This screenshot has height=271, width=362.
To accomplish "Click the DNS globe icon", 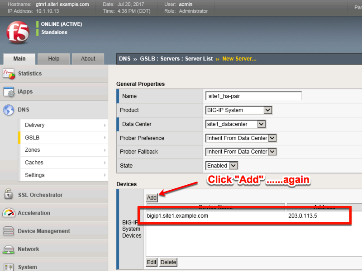I will click(9, 110).
